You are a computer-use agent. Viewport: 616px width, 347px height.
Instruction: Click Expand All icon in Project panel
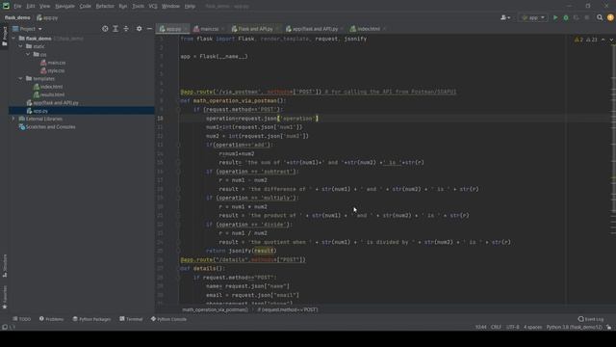(115, 29)
